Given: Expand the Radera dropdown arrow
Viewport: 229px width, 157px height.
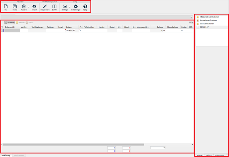Looking at the screenshot, I should point(29,7).
